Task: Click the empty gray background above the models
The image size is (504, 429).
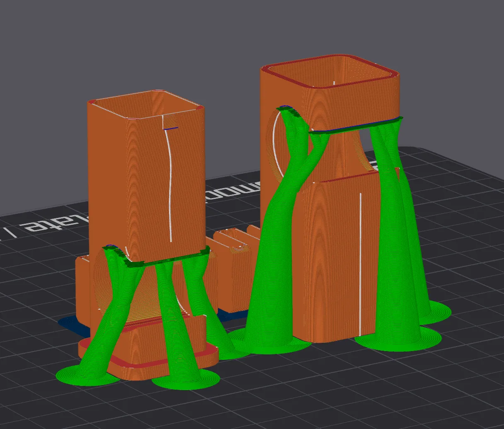Action: (x=166, y=41)
